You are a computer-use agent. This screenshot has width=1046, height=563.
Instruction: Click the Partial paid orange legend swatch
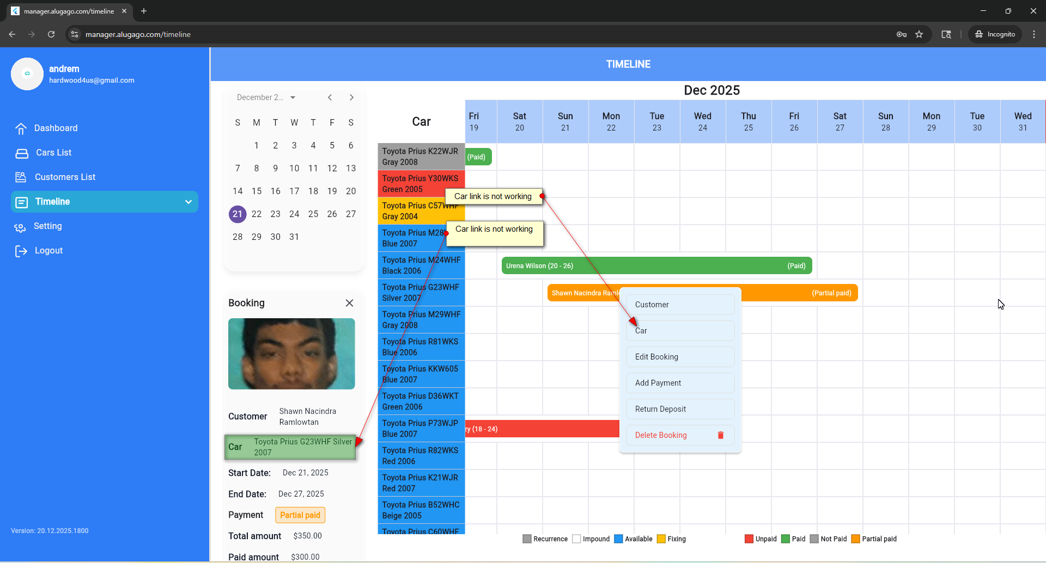[855, 539]
